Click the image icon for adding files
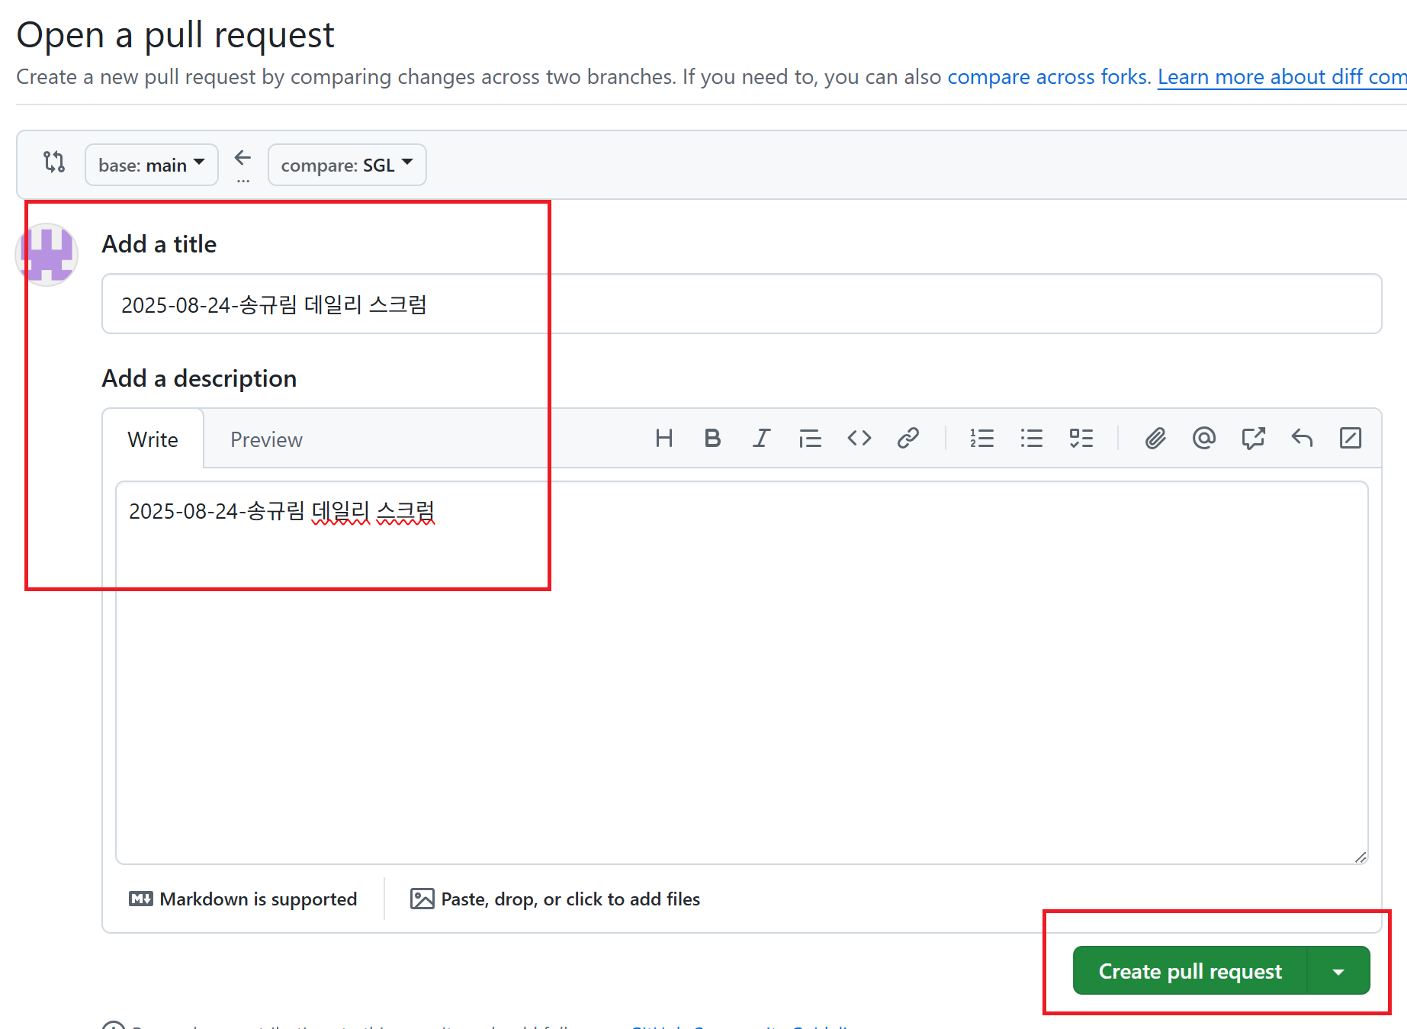Image resolution: width=1407 pixels, height=1029 pixels. click(422, 899)
